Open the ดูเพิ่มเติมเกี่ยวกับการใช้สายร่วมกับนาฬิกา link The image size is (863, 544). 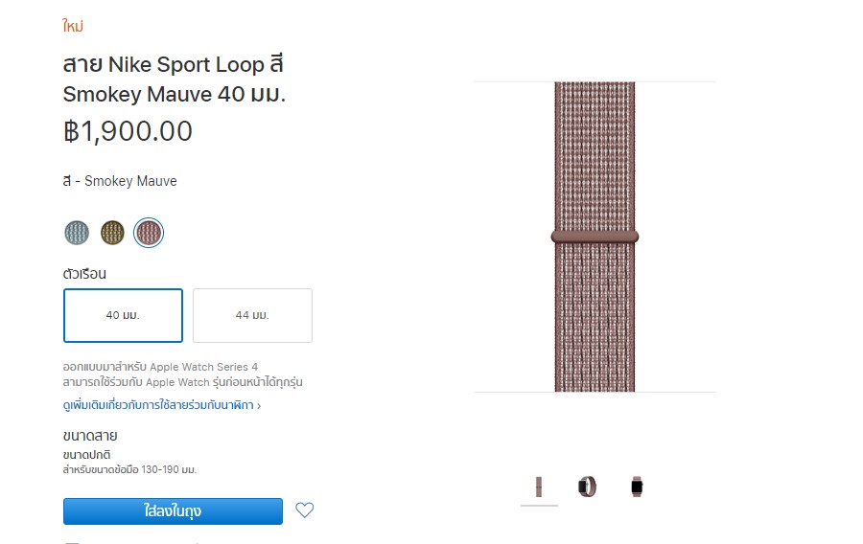[161, 405]
